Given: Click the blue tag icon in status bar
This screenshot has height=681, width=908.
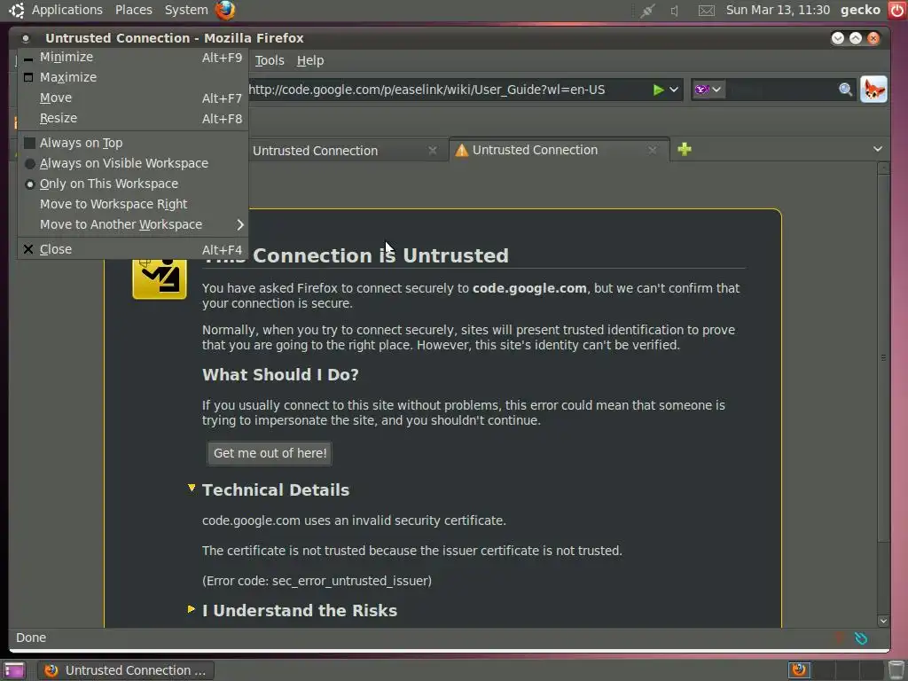Looking at the screenshot, I should point(861,638).
